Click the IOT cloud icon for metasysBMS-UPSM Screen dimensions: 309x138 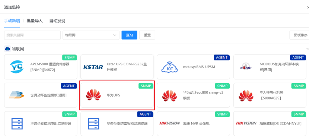point(169,67)
